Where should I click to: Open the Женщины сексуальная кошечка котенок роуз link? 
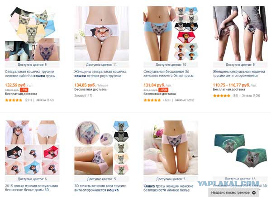[x=100, y=74]
